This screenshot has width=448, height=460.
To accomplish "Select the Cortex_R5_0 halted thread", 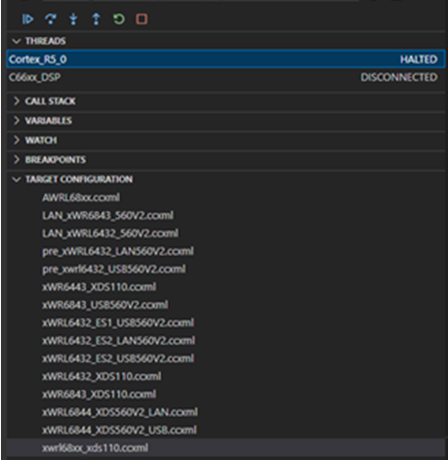I will point(225,60).
